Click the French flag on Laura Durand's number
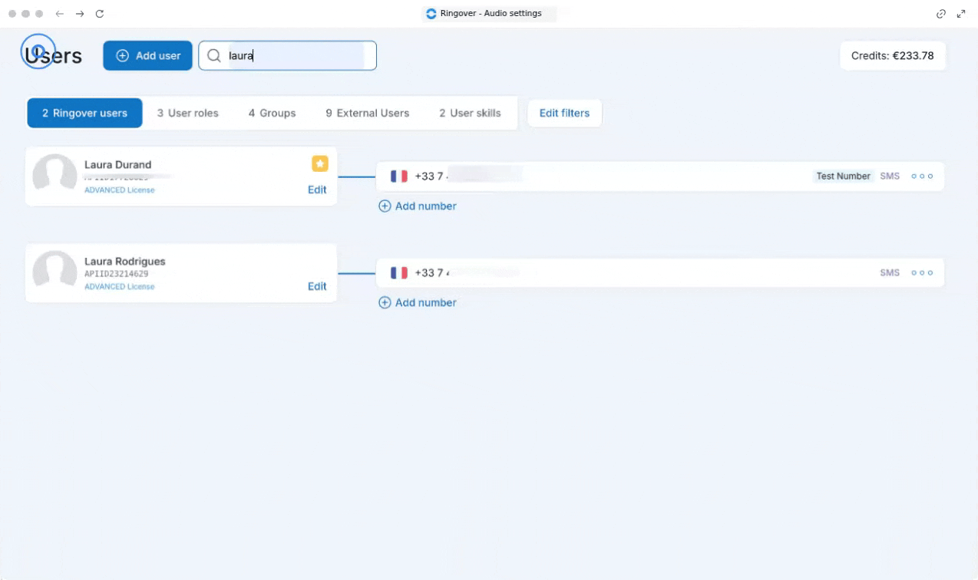Screen dimensions: 978x580 (398, 176)
